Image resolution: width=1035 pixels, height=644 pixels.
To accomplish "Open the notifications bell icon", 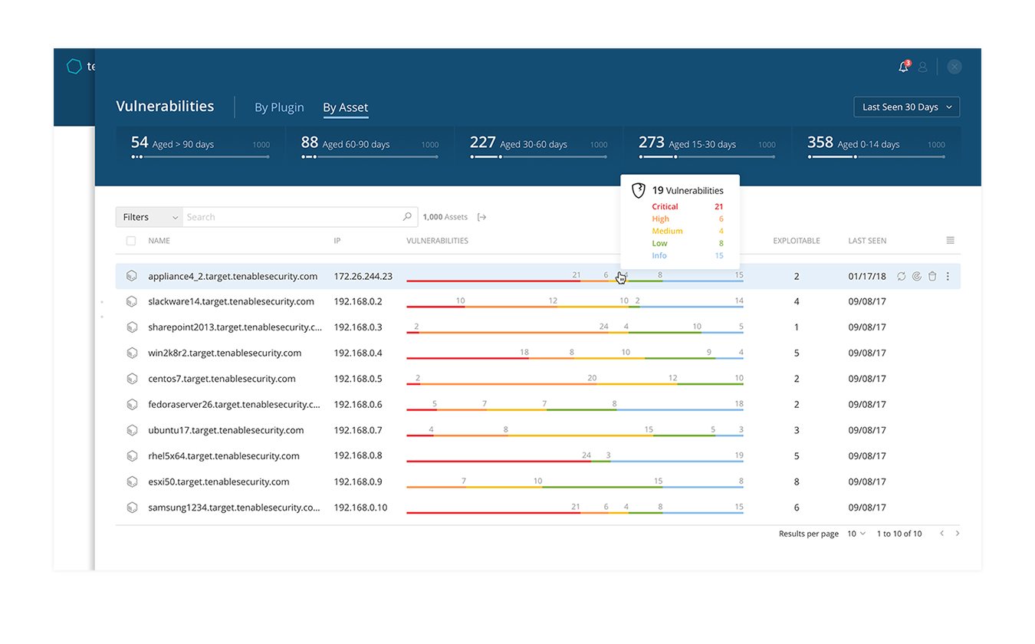I will coord(903,67).
